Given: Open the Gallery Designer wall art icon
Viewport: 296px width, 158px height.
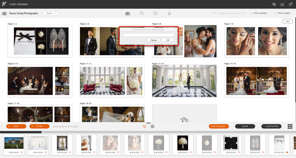Looking at the screenshot, I should (x=141, y=13).
